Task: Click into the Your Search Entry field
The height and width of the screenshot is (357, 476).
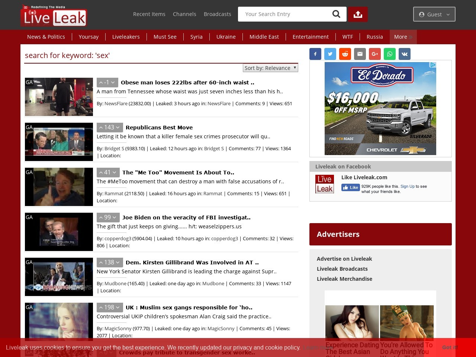Action: (x=284, y=14)
